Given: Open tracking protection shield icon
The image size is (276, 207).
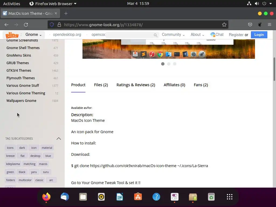Looking at the screenshot, I should (x=52, y=25).
